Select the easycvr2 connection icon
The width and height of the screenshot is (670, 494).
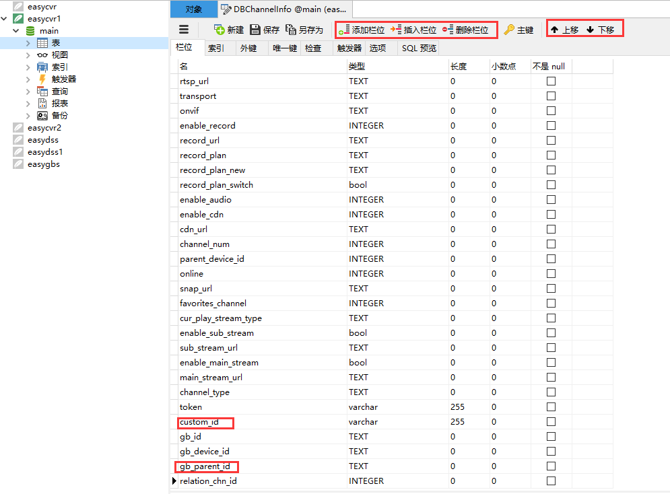pyautogui.click(x=18, y=128)
